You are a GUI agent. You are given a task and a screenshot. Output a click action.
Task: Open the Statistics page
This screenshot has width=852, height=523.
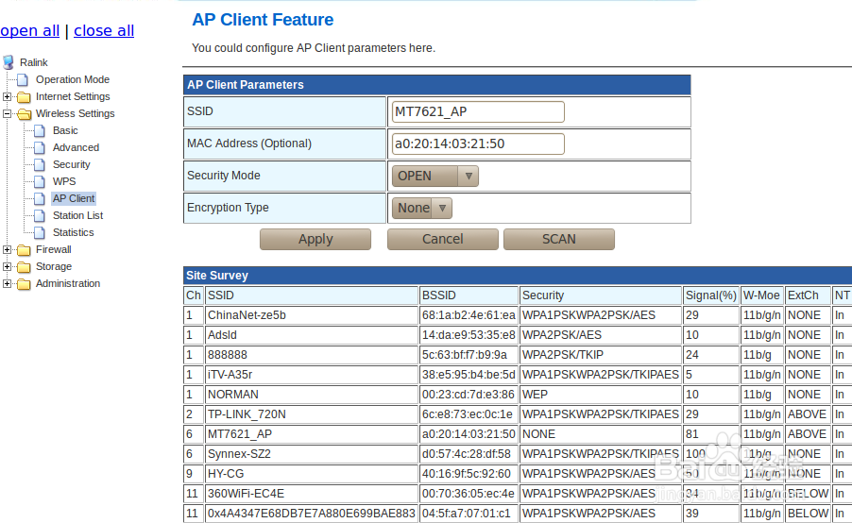coord(73,232)
